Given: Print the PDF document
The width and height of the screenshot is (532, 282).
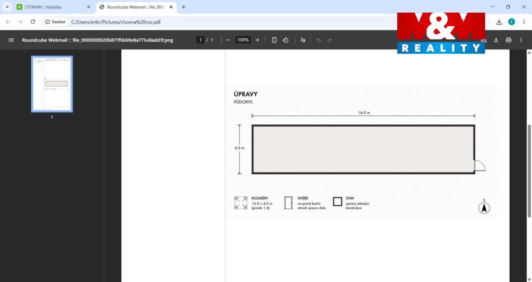Looking at the screenshot, I should pos(509,40).
